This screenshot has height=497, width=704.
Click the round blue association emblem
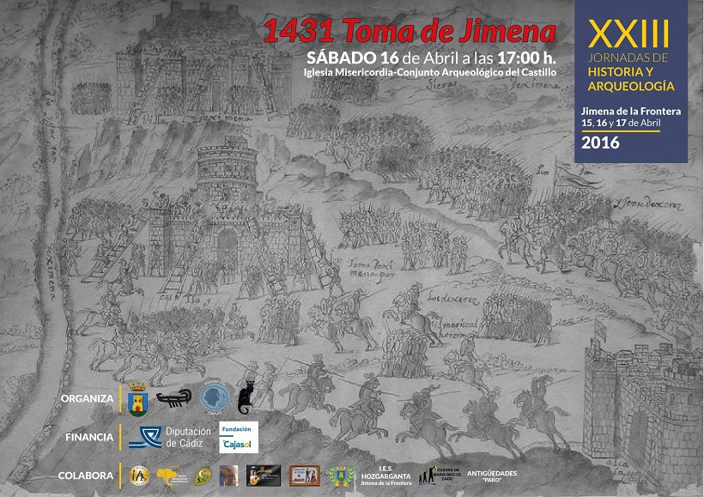point(212,397)
